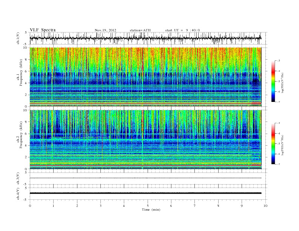299x231 pixels.
Task: Click time-axis tick label '1'
Action: (x=53, y=206)
